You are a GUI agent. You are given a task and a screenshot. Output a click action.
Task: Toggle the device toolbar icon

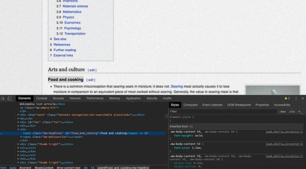(9, 98)
